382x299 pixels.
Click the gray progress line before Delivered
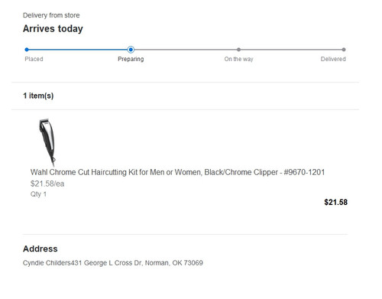pyautogui.click(x=291, y=50)
